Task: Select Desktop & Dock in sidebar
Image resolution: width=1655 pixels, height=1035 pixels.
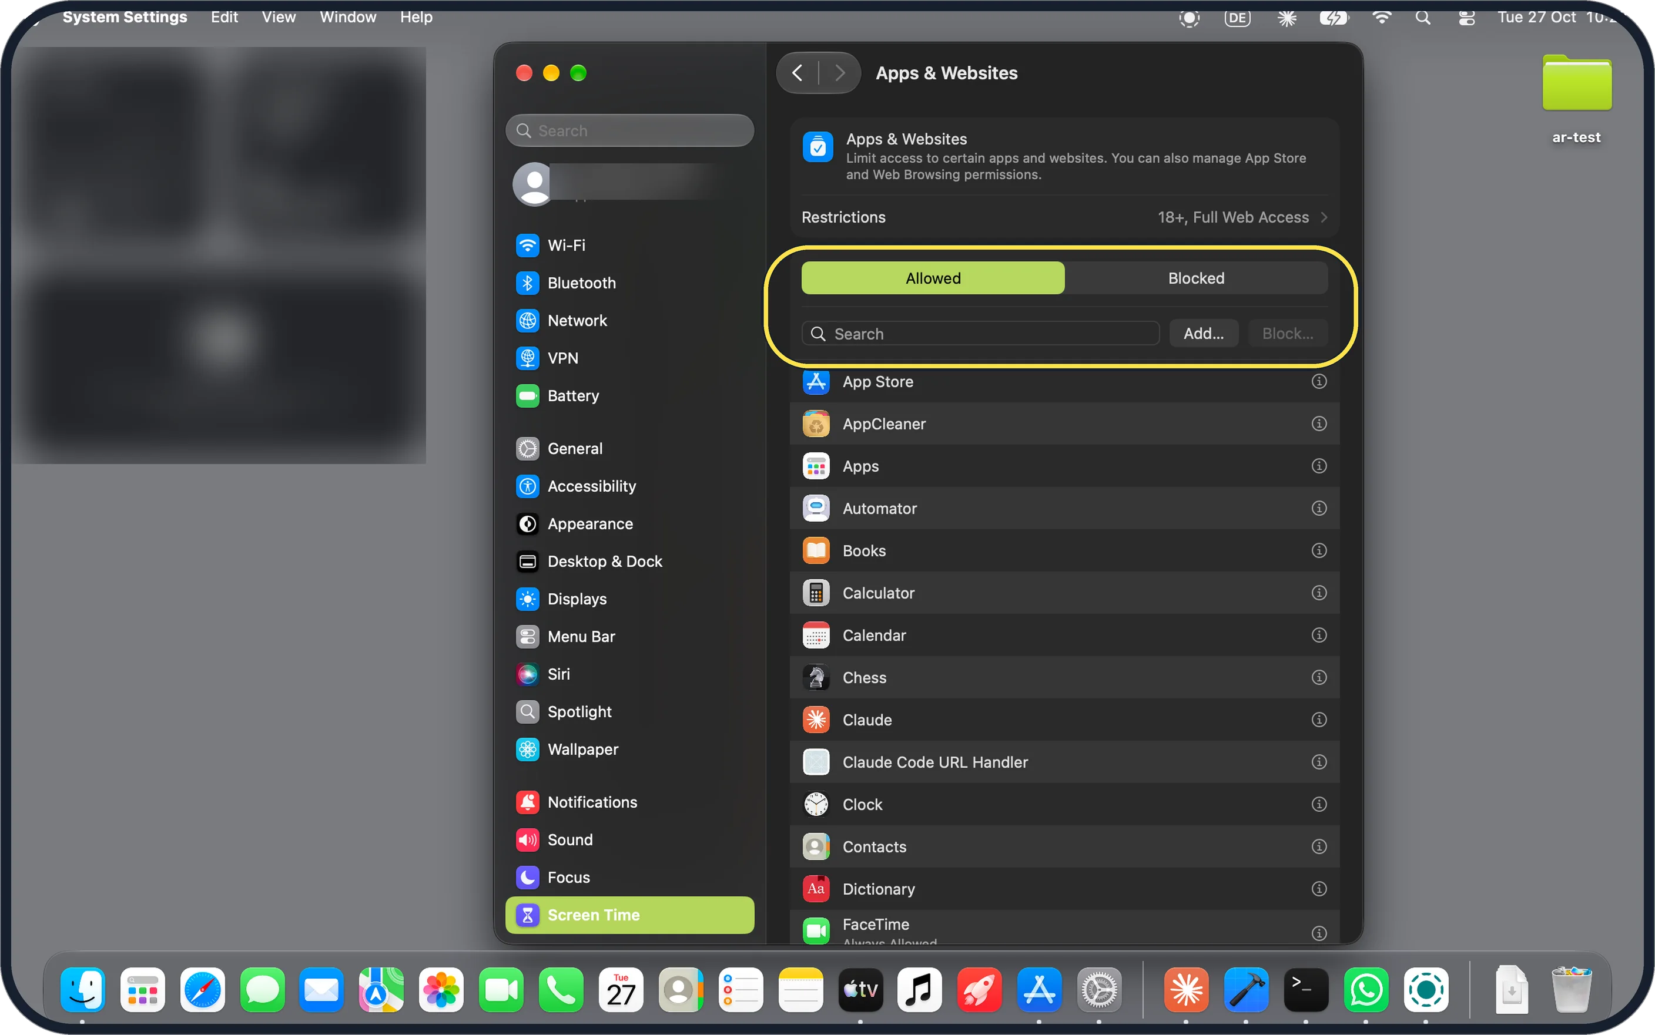Action: point(629,562)
